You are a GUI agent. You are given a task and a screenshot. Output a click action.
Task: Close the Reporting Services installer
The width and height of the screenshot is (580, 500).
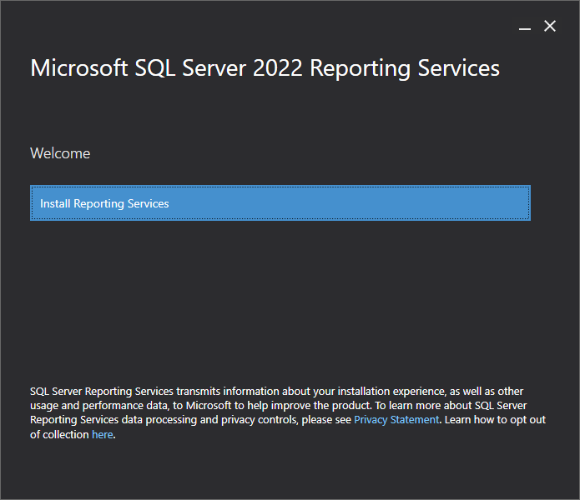pyautogui.click(x=550, y=27)
